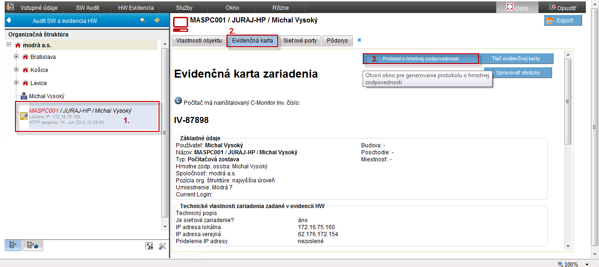Expand the Levice branch

click(16, 83)
